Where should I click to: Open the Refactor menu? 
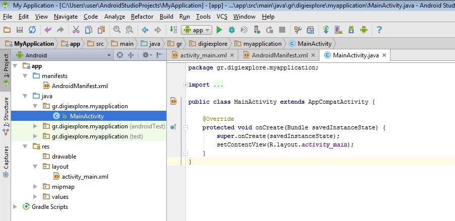click(142, 17)
